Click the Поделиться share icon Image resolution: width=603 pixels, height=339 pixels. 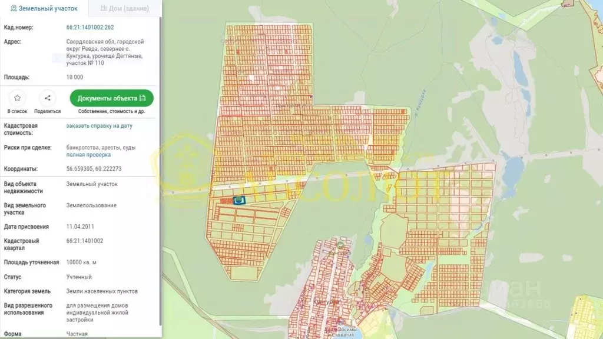point(47,98)
